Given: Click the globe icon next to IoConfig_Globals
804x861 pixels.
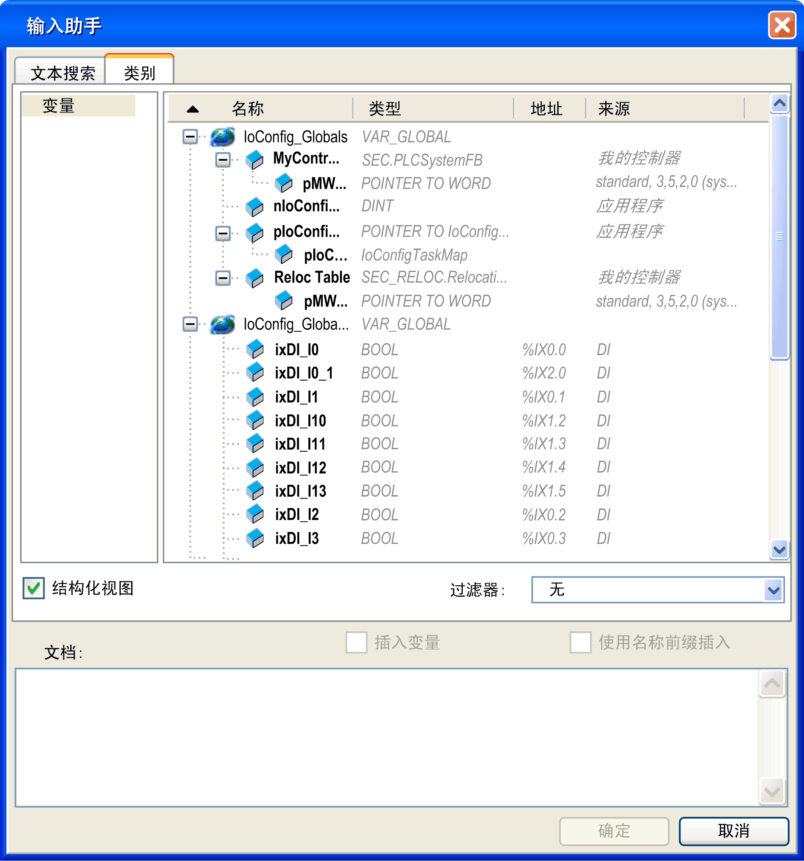Looking at the screenshot, I should (222, 136).
